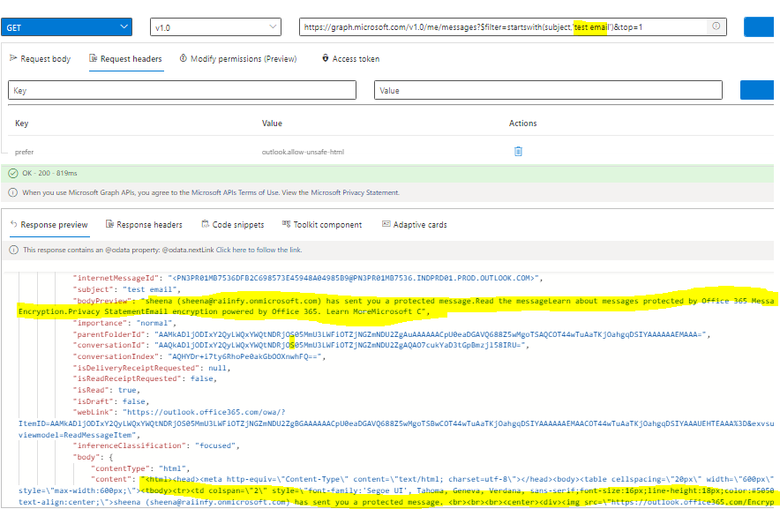
Task: Open Modify permissions (Preview) tab
Action: 237,59
